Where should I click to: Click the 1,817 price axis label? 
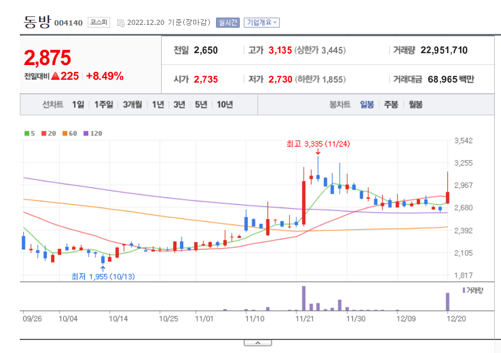pyautogui.click(x=463, y=275)
